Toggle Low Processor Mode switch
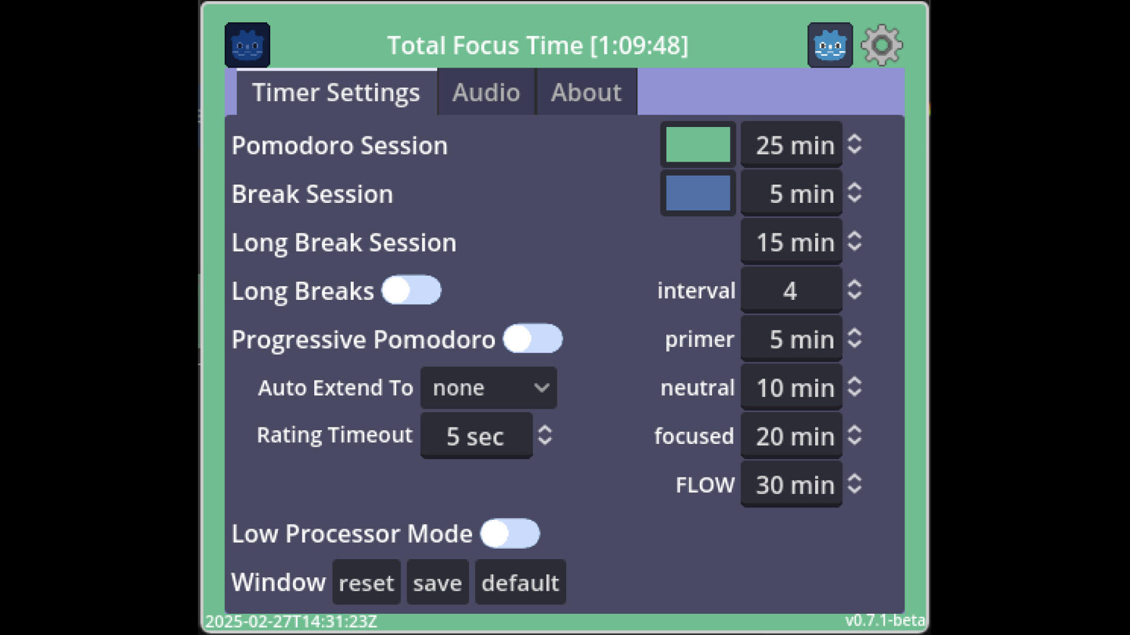This screenshot has width=1130, height=635. pos(510,533)
